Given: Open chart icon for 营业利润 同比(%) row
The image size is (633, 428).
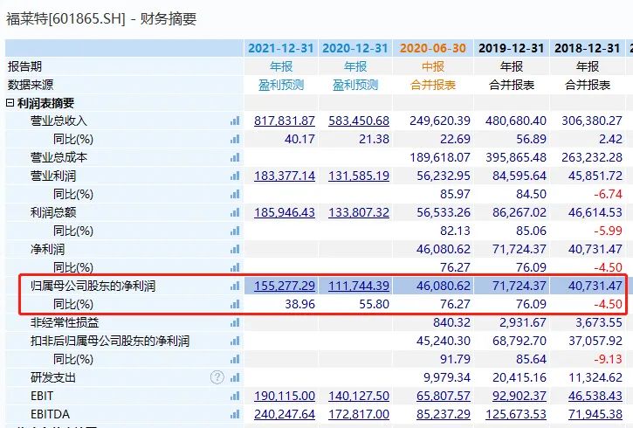Looking at the screenshot, I should [235, 194].
